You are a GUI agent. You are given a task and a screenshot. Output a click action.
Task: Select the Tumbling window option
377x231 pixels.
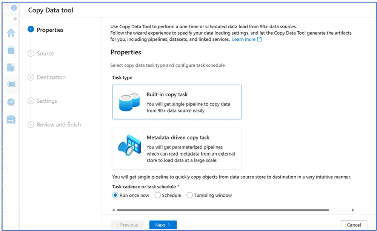[x=209, y=195]
